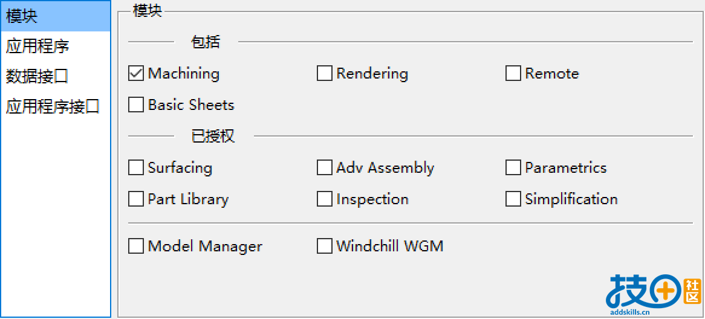Click the Rendering label text
This screenshot has width=705, height=319.
372,74
